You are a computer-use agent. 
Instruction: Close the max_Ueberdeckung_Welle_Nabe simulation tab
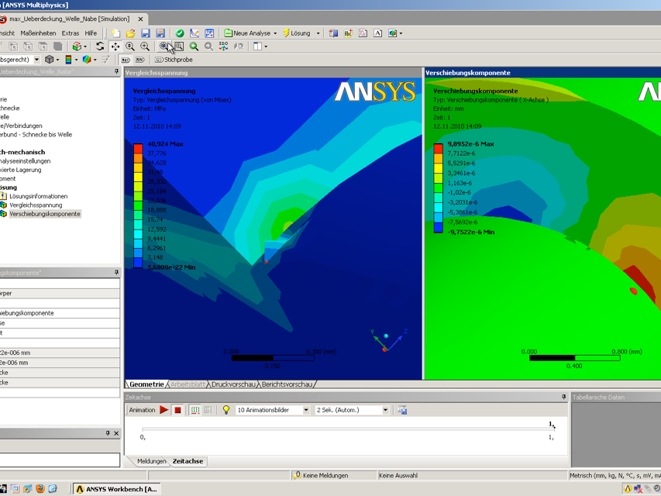141,19
